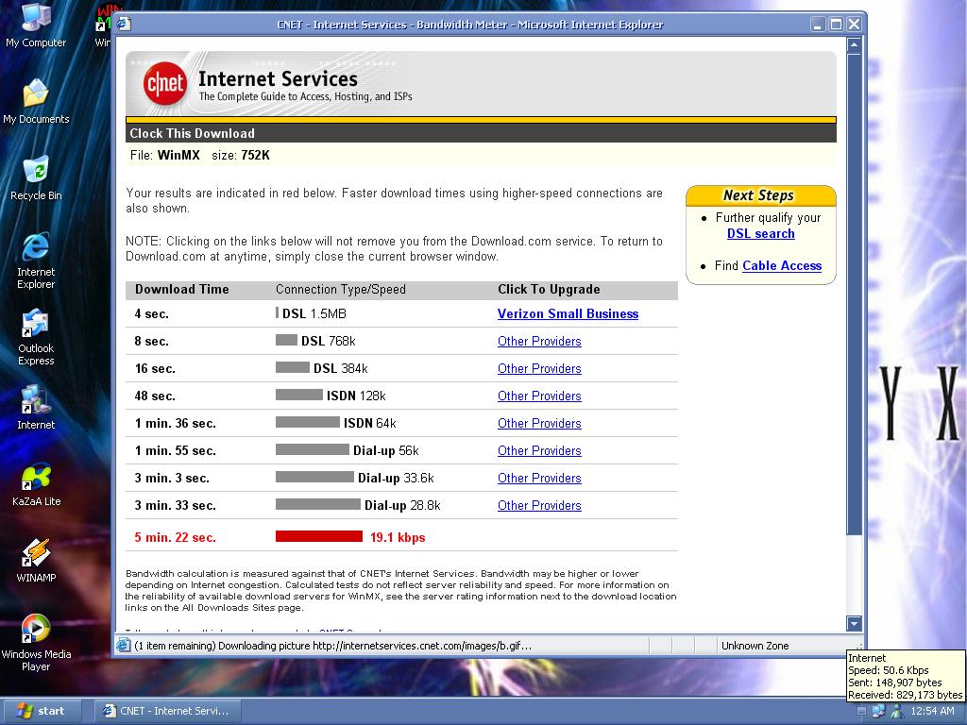
Task: Open Windows Media Player icon
Action: coord(36,630)
